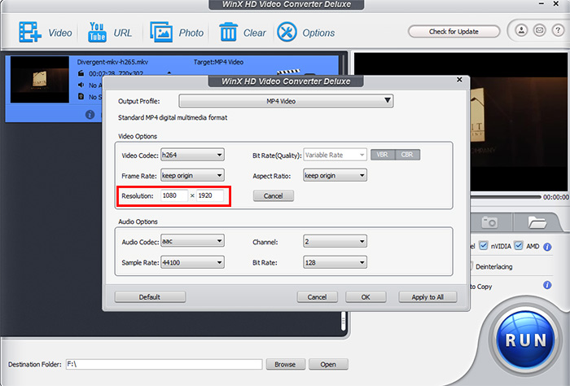Click the OK button
Screen dimensions: 570x386
pos(366,297)
